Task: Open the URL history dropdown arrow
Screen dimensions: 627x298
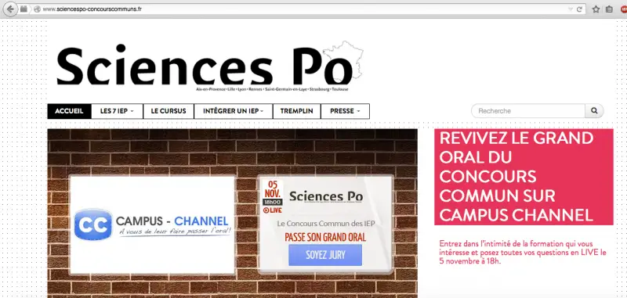Action: pyautogui.click(x=571, y=9)
